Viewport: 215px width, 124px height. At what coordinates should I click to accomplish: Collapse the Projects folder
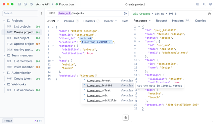tap(4, 21)
